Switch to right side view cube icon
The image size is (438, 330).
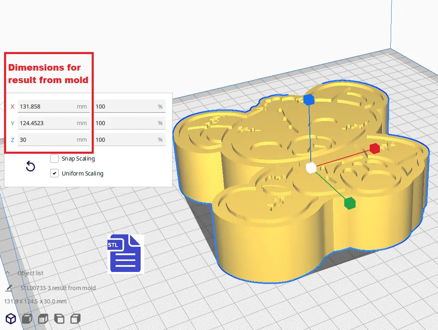tap(75, 319)
